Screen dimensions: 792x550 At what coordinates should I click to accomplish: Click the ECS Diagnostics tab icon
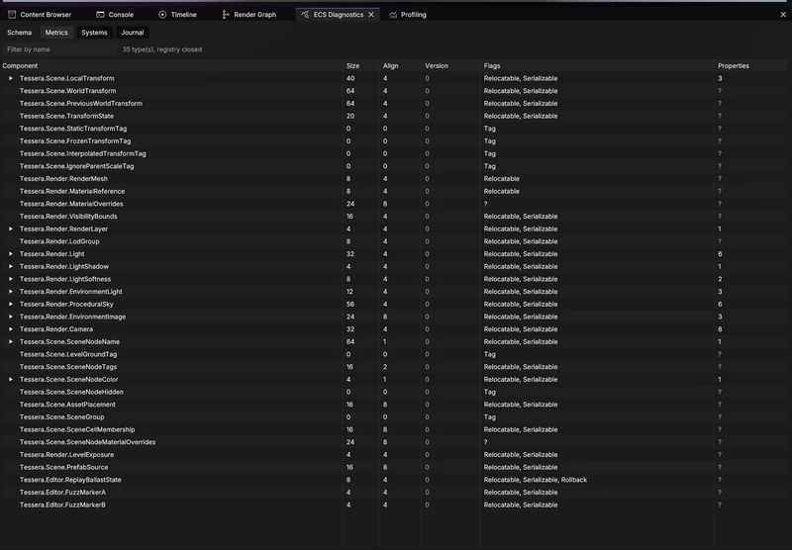point(305,15)
